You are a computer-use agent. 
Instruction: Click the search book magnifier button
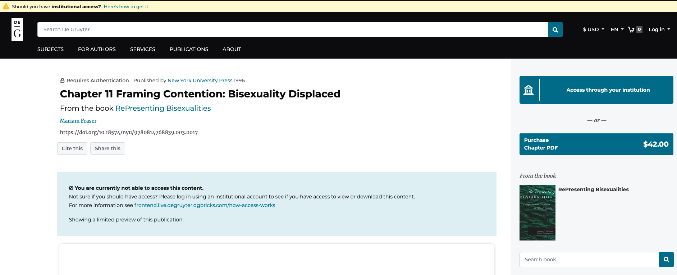[x=666, y=260]
